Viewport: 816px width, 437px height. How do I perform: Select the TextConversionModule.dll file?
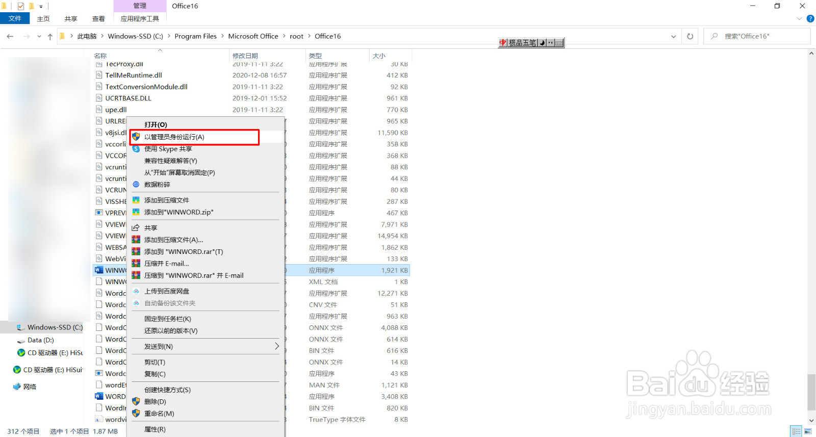146,87
